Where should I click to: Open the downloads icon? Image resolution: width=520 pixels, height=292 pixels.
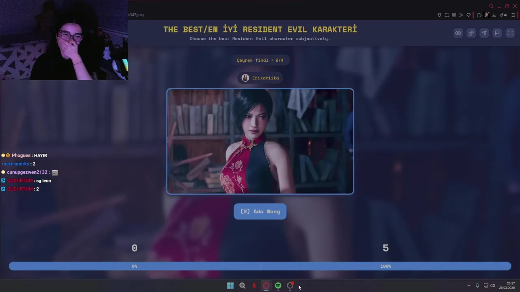[x=494, y=15]
